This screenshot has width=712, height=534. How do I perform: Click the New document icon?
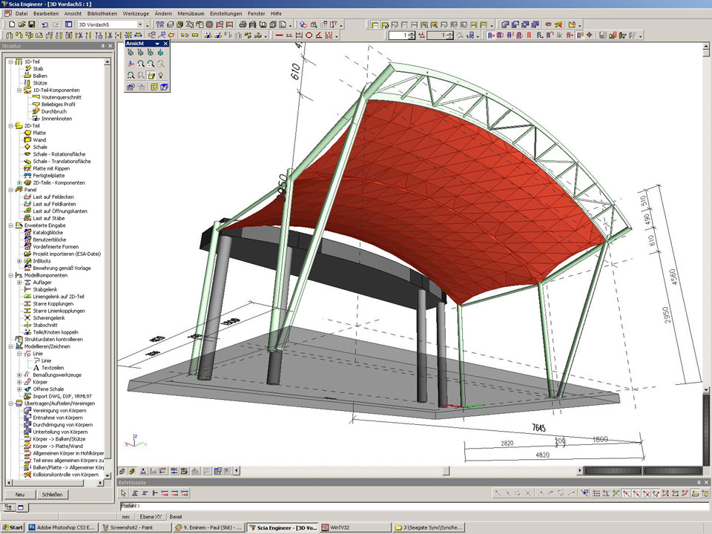(12, 24)
